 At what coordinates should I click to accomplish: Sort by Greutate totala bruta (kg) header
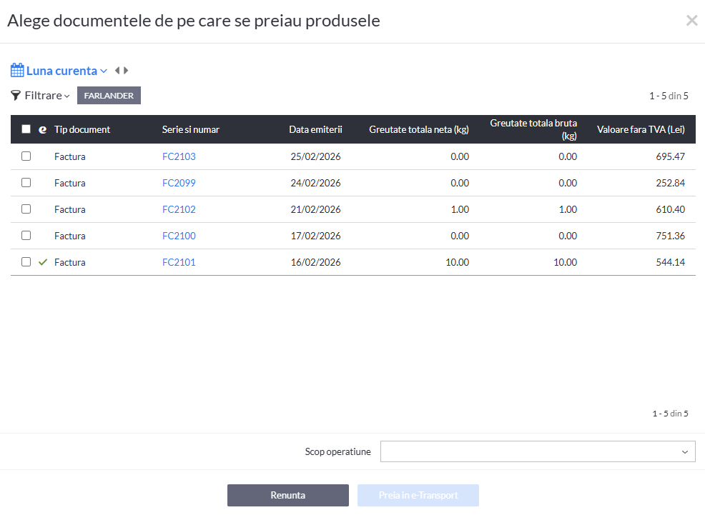coord(533,129)
